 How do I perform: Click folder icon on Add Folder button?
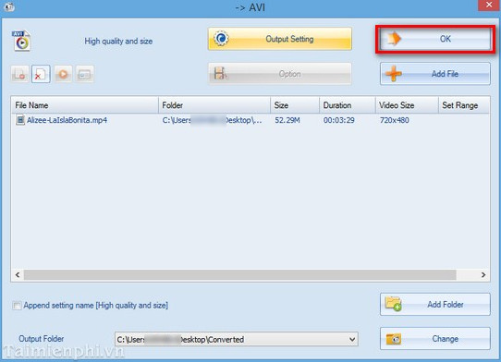[x=394, y=304]
